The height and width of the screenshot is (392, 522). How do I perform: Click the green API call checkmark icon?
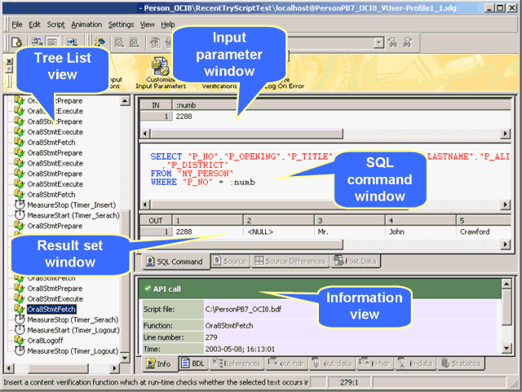(x=146, y=288)
